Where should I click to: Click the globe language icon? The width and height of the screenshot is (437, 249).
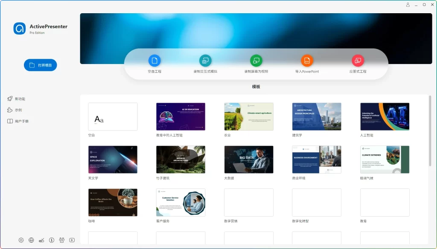coord(31,240)
